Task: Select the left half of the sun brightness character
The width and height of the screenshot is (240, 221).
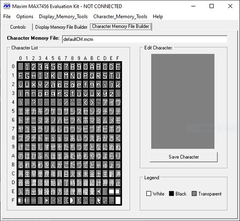Action: click(x=53, y=200)
